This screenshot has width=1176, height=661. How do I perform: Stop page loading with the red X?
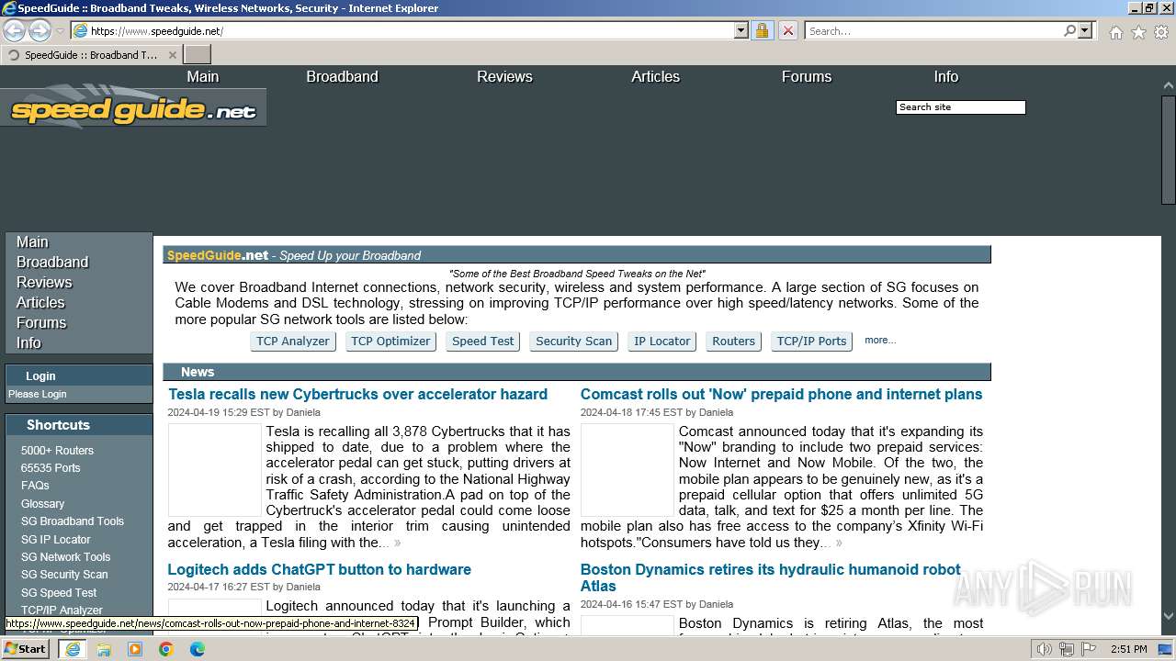click(x=787, y=30)
